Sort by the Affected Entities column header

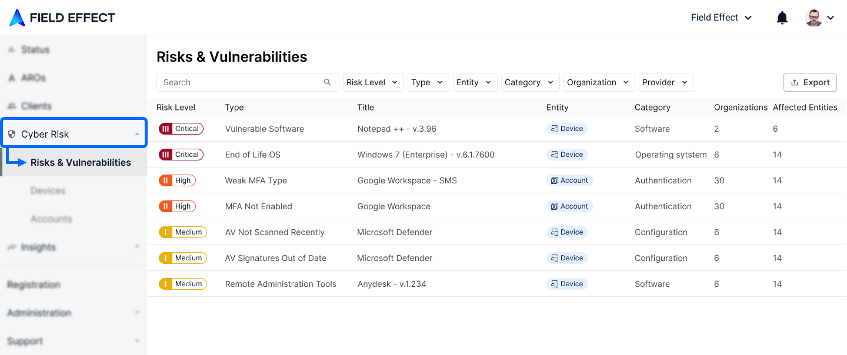(x=805, y=108)
